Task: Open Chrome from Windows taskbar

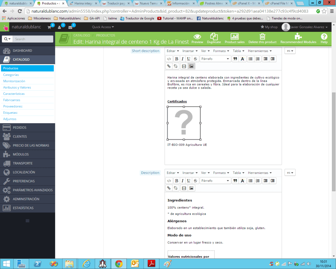Action: click(119, 263)
